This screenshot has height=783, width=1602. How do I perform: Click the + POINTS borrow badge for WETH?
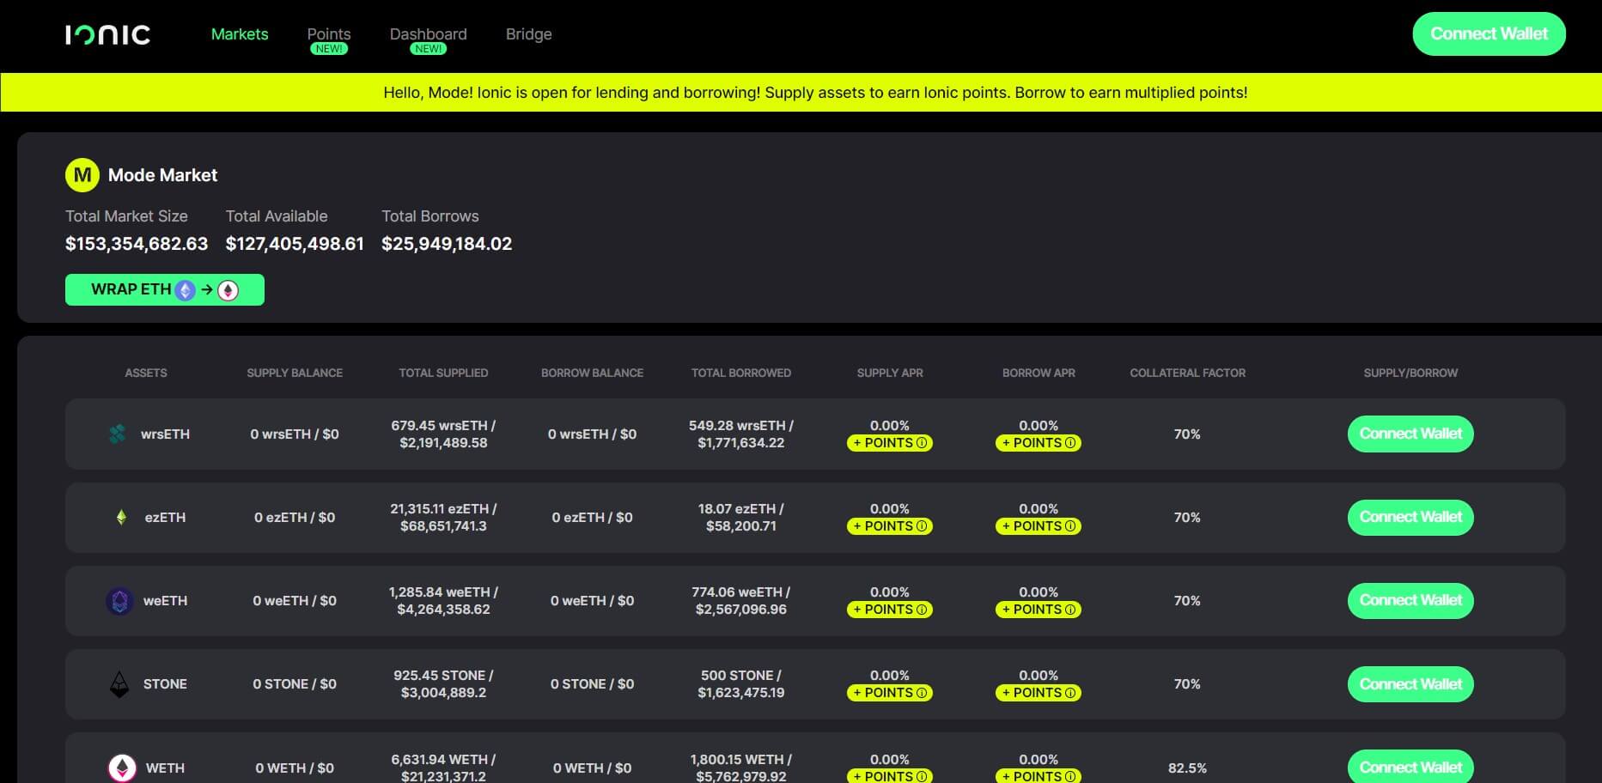[x=1039, y=776]
